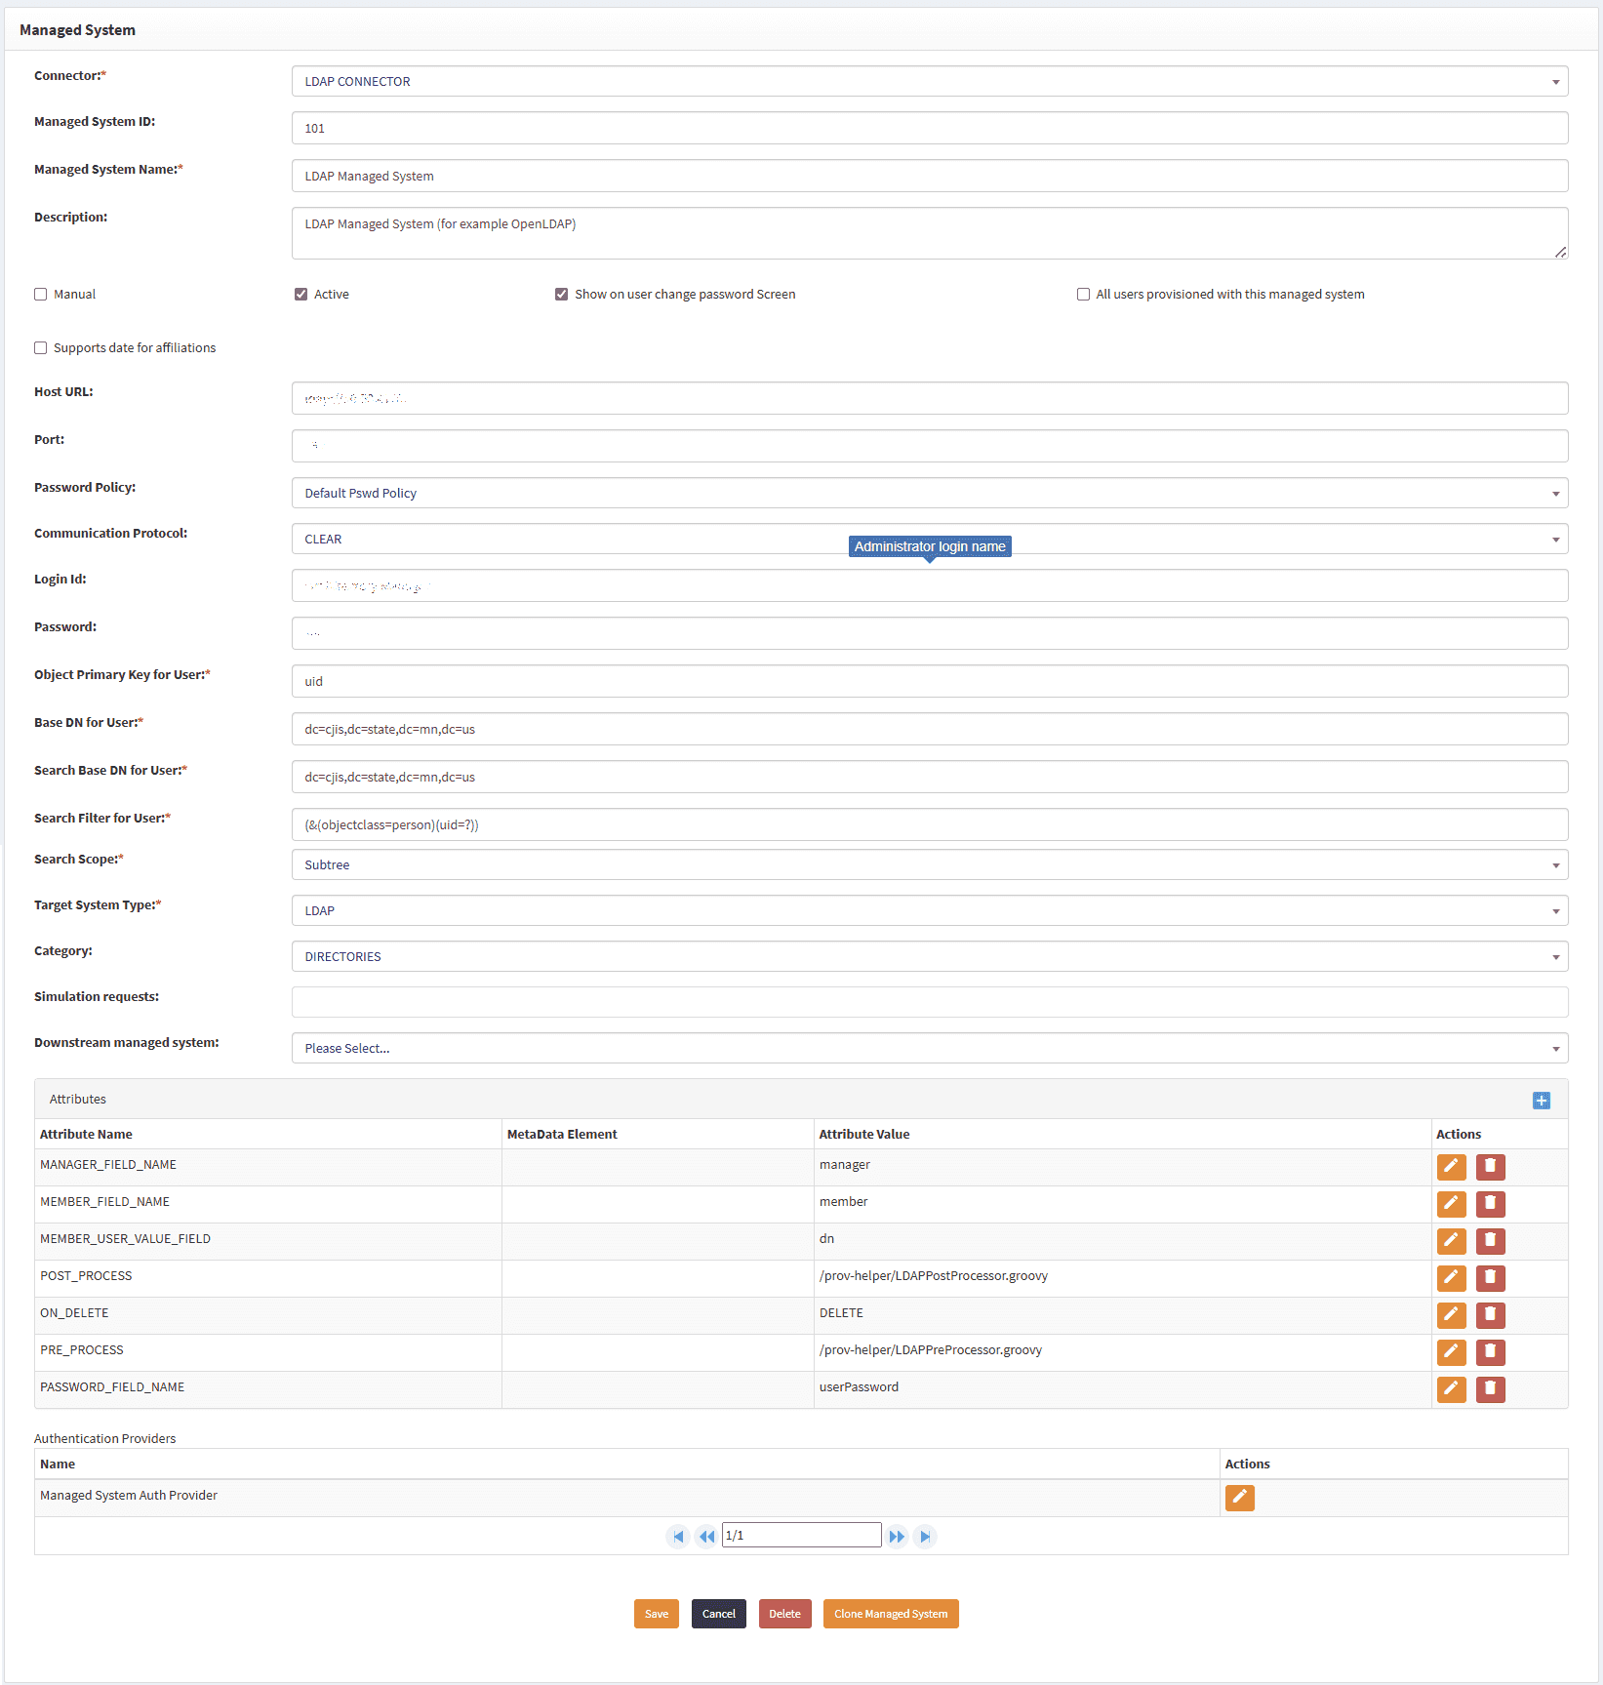Expand the Password Policy dropdown
Screen dimensions: 1603x1685
point(929,494)
